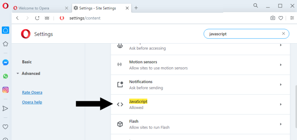Open the JavaScript site setting
This screenshot has width=297, height=140.
(200, 105)
